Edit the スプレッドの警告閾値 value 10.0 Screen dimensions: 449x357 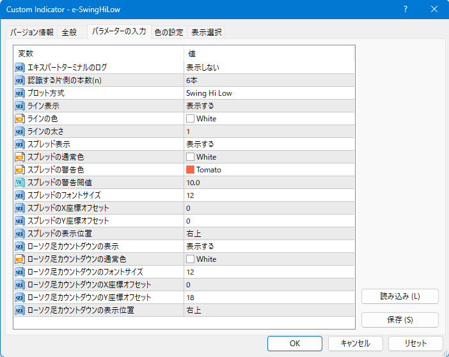[x=269, y=183]
